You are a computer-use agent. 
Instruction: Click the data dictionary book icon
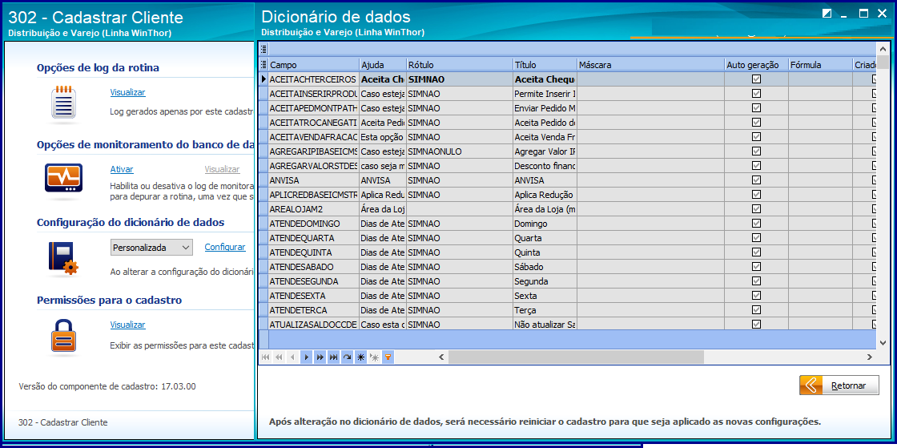(62, 259)
